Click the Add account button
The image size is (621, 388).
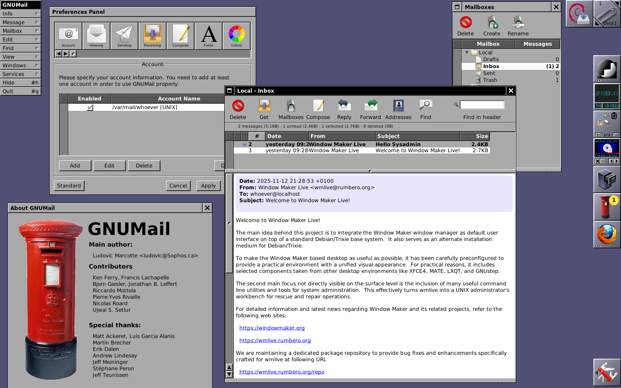click(x=75, y=166)
